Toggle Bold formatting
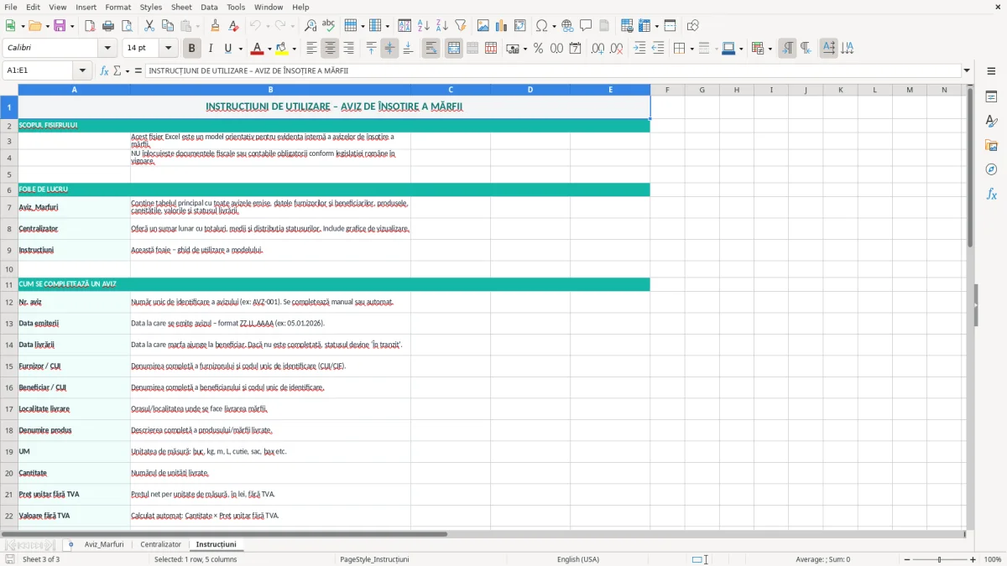 (x=192, y=49)
